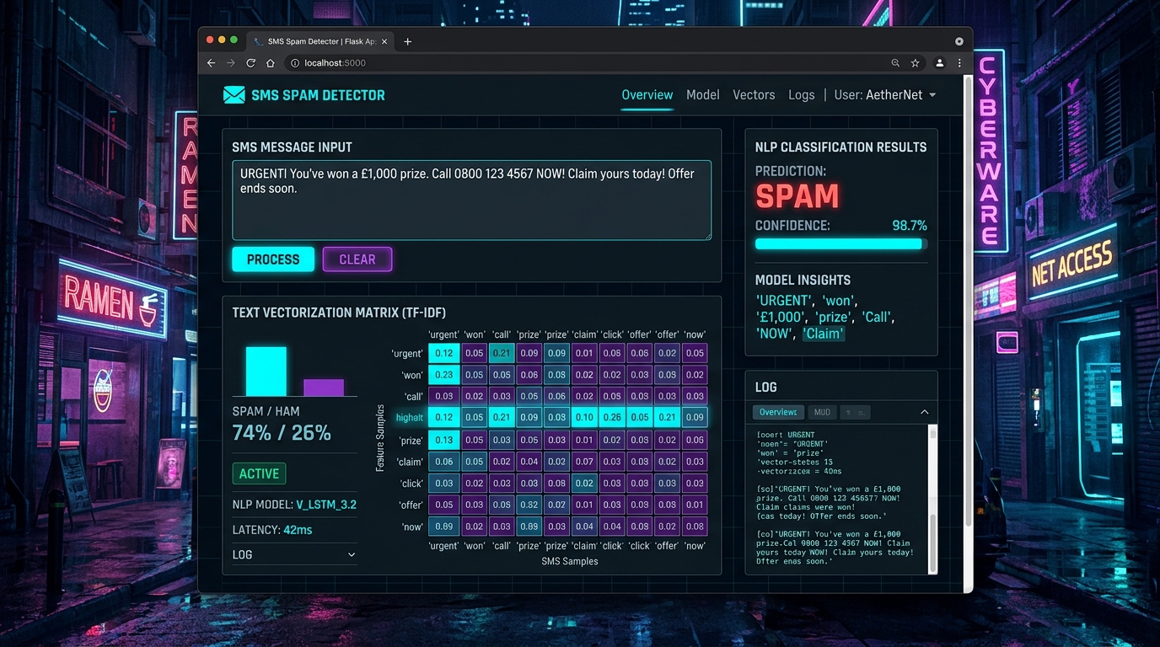
Task: Focus the SMS message input text area
Action: [472, 201]
